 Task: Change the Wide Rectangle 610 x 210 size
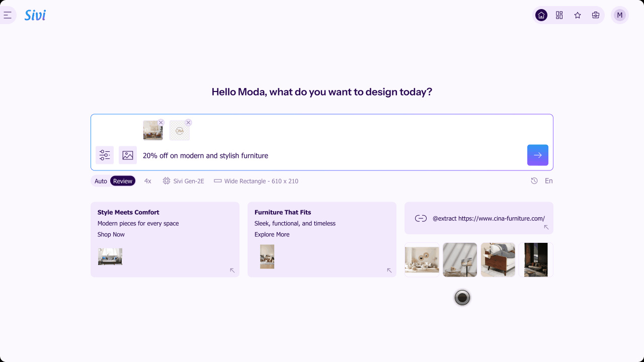(256, 181)
